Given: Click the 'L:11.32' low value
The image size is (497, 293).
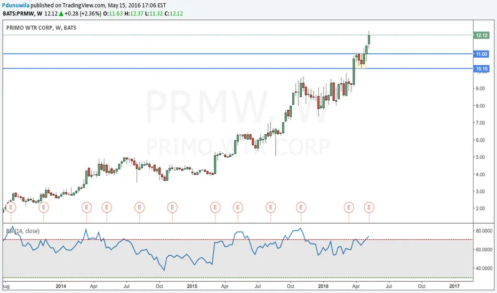Looking at the screenshot, I should point(154,14).
